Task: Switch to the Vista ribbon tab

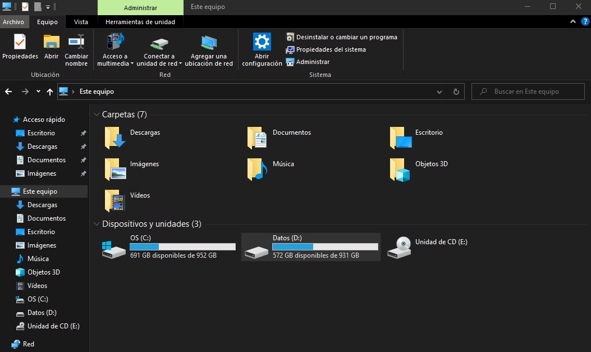Action: click(x=81, y=22)
